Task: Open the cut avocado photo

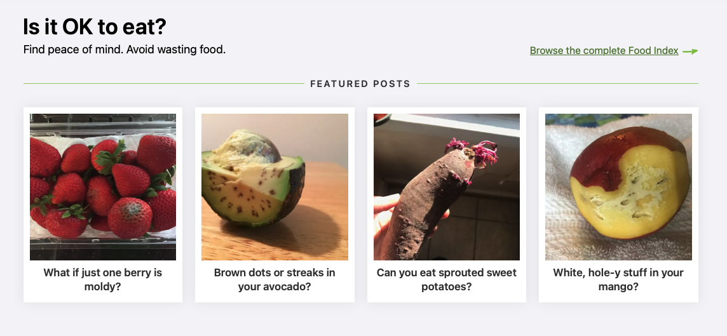Action: pos(275,187)
